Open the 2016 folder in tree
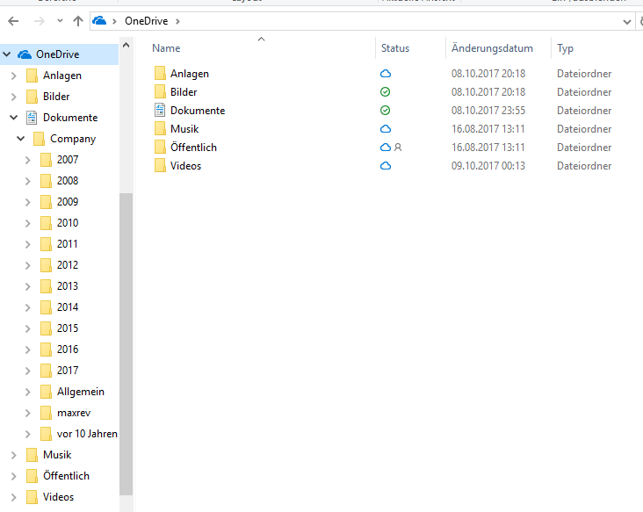This screenshot has height=512, width=643. click(68, 350)
